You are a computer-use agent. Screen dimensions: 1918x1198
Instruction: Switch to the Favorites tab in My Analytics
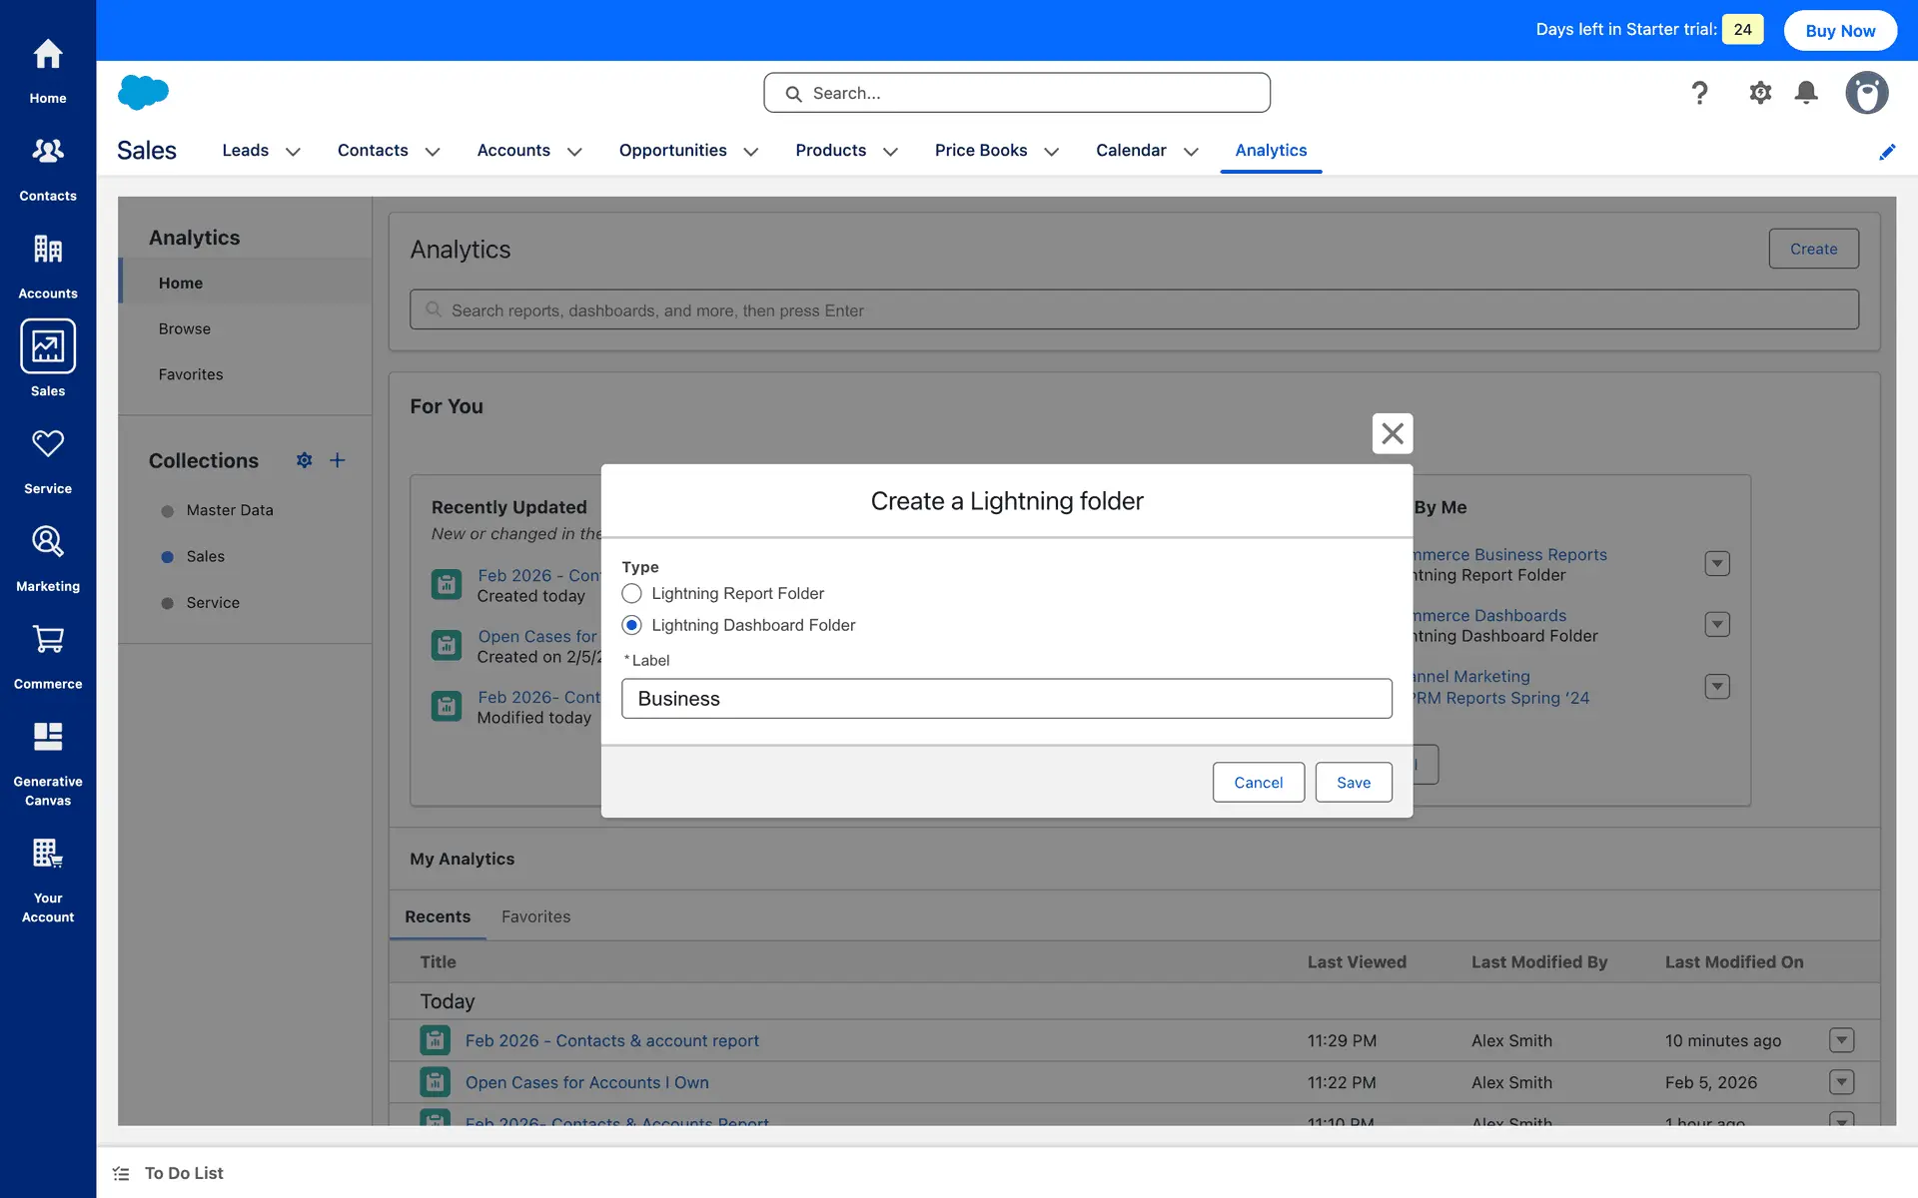coord(535,916)
